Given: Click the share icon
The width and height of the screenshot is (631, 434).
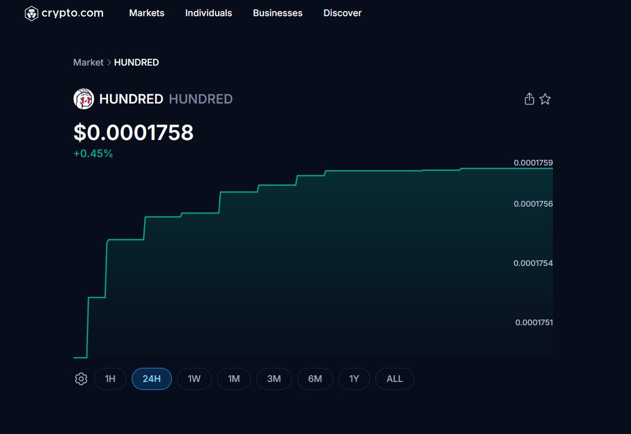Looking at the screenshot, I should pos(530,99).
